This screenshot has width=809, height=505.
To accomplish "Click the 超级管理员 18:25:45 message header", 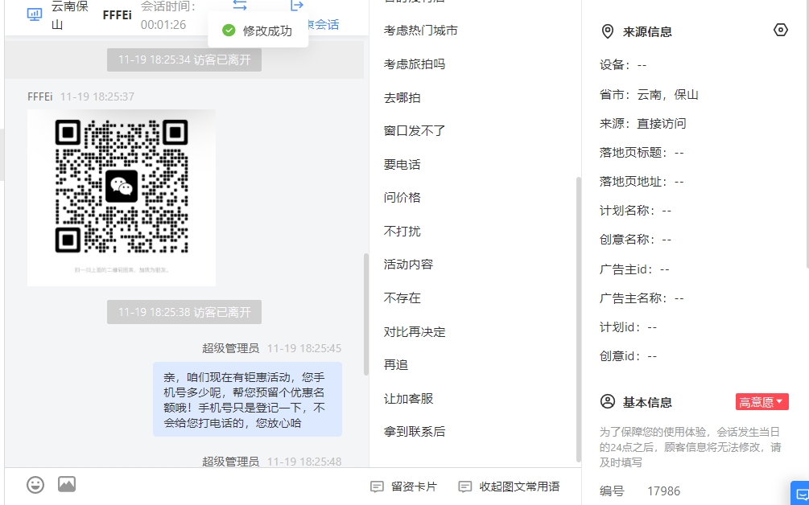I will click(x=272, y=348).
